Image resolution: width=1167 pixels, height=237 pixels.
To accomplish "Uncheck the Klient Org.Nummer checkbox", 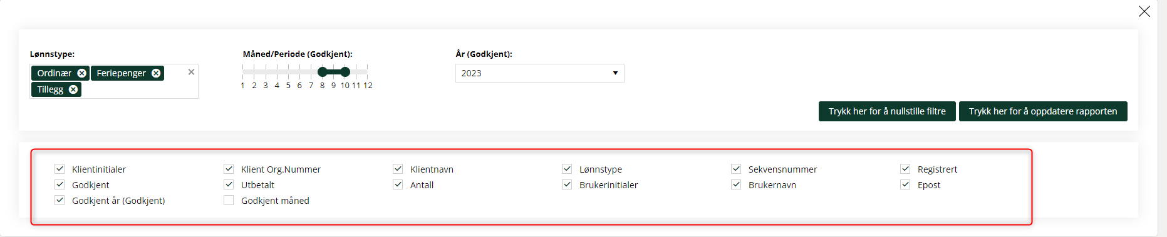I will tap(229, 169).
